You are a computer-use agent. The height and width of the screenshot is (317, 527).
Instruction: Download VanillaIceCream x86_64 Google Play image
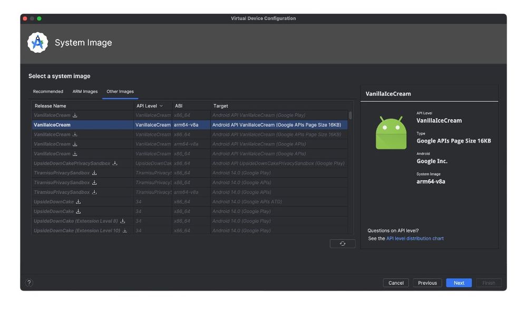(75, 115)
